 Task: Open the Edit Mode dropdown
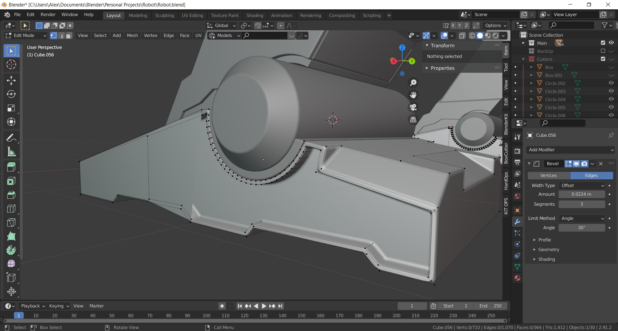click(26, 35)
